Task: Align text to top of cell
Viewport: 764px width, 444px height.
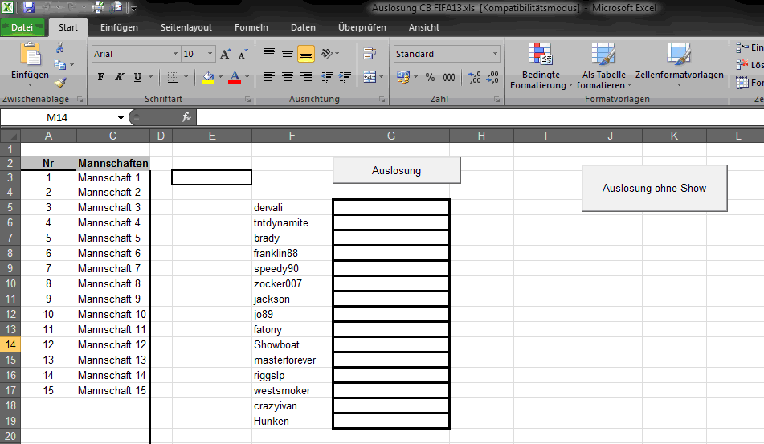Action: coord(269,54)
